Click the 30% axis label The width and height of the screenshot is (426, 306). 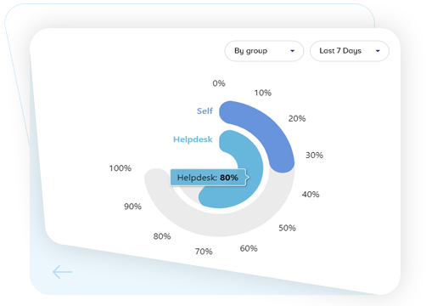tap(314, 156)
